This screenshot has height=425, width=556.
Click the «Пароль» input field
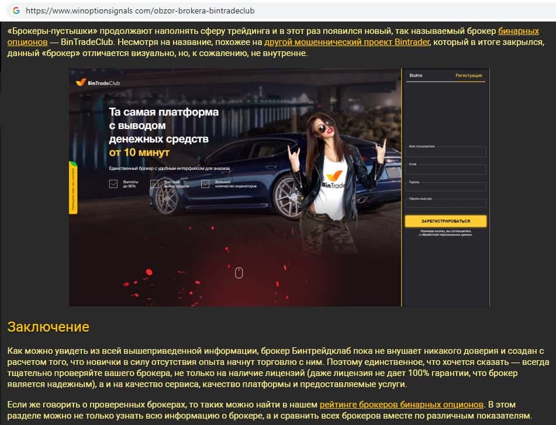point(446,187)
